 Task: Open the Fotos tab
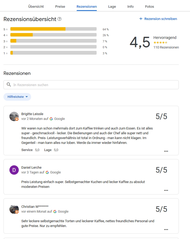click(150, 7)
